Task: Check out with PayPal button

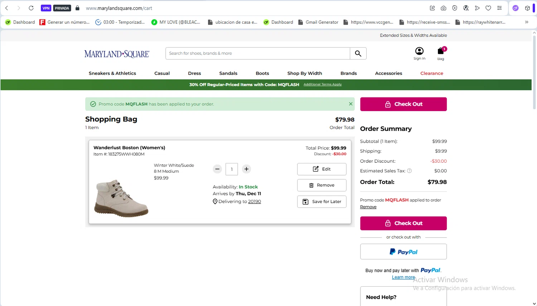Action: (x=403, y=252)
